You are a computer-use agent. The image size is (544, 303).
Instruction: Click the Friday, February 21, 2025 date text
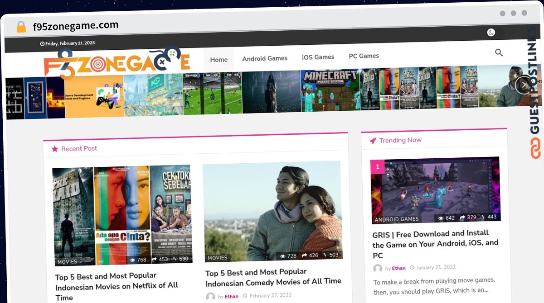pyautogui.click(x=70, y=43)
